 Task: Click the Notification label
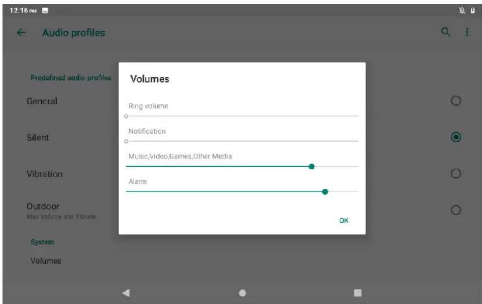tap(147, 131)
